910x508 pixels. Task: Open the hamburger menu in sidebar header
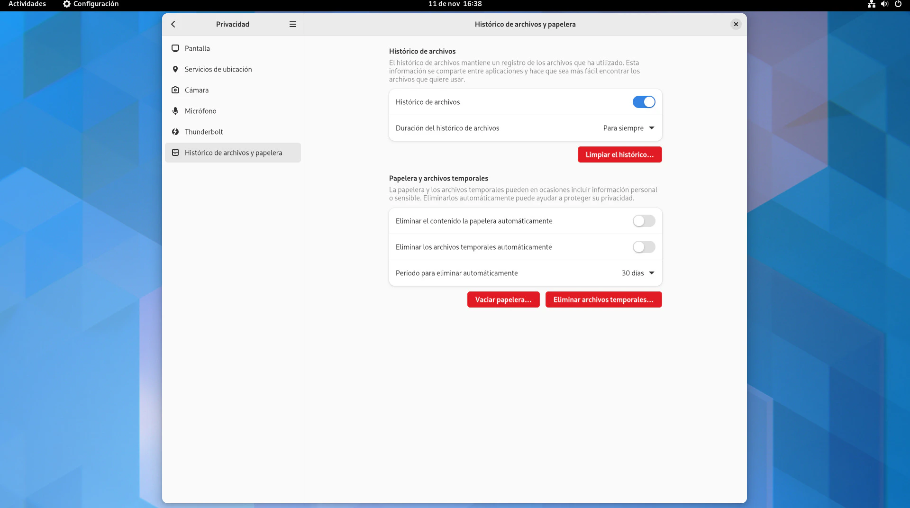[x=293, y=24]
